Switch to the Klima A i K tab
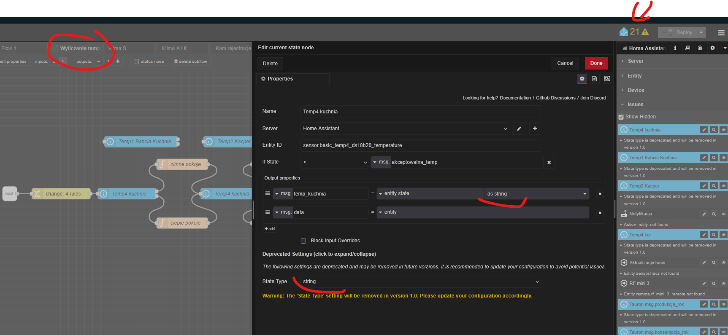728x335 pixels. (175, 48)
